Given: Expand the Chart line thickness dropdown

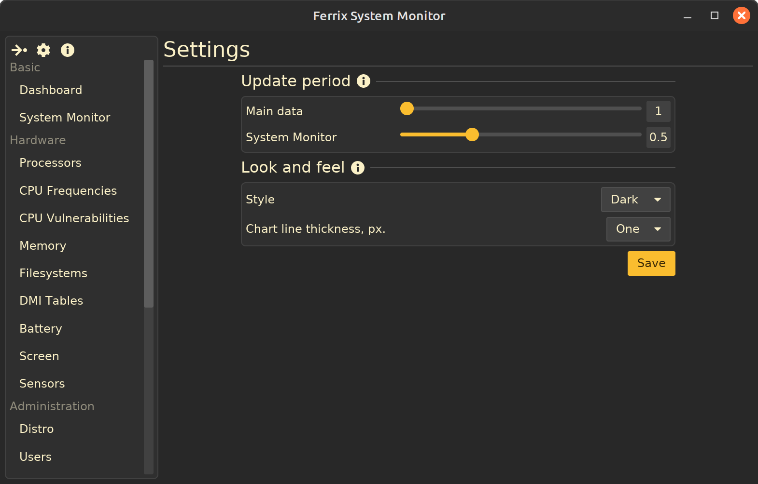Looking at the screenshot, I should point(638,229).
